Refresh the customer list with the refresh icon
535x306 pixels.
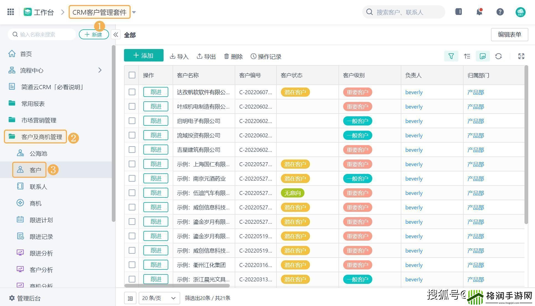coord(499,56)
